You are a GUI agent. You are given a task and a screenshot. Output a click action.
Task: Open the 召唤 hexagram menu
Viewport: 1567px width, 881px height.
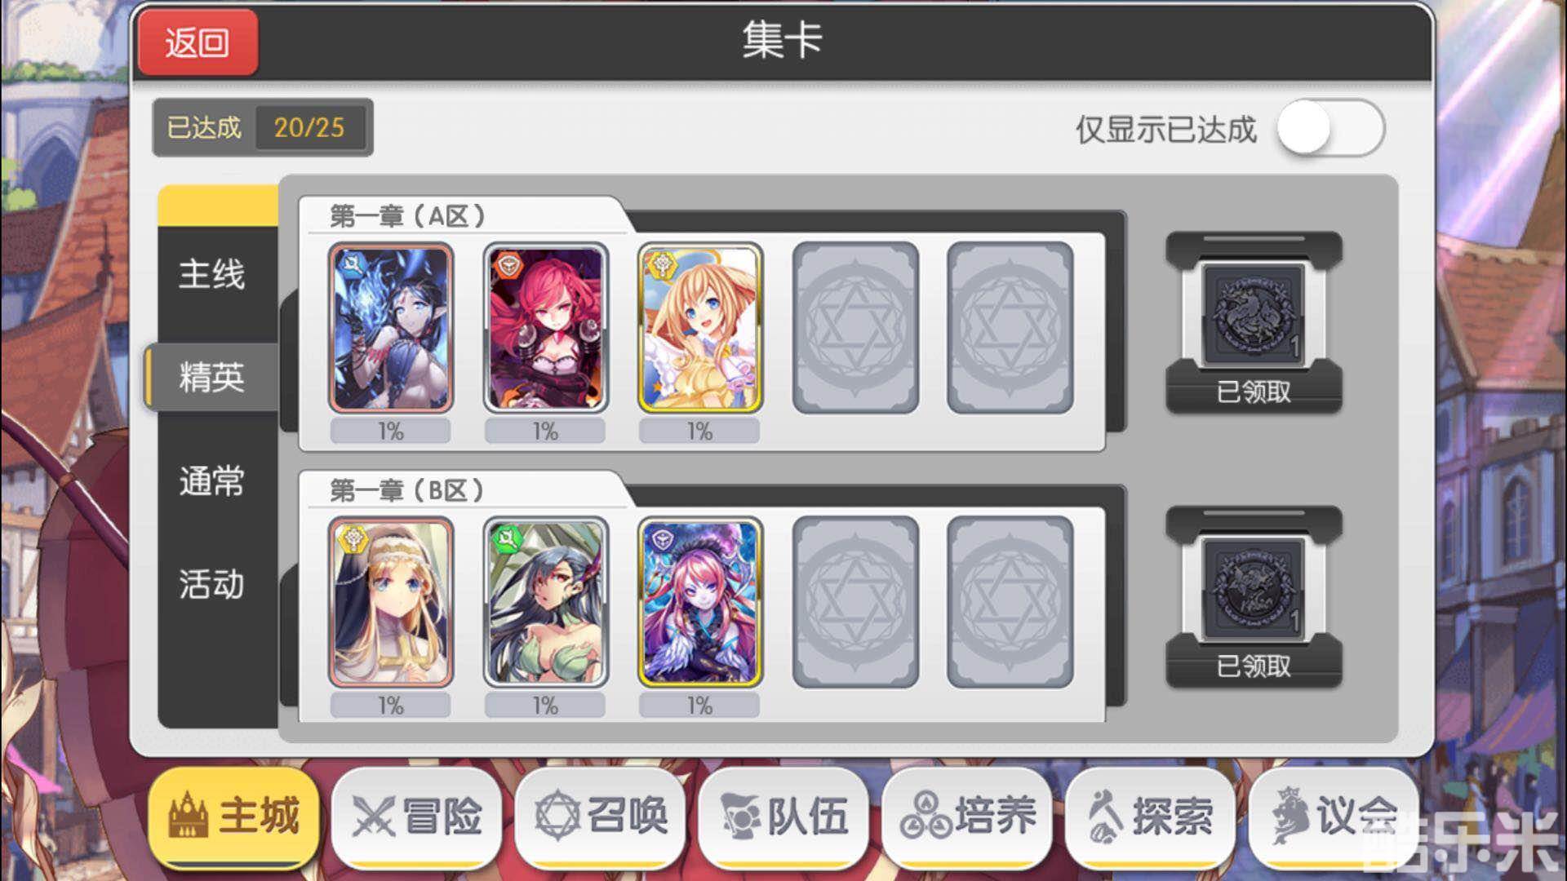pyautogui.click(x=601, y=816)
